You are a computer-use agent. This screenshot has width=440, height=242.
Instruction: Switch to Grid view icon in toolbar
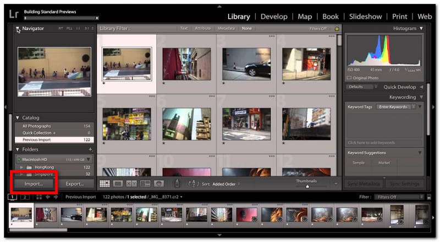(105, 184)
